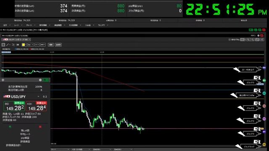Open the 取引情報 menu
Viewport: 269px width, 151px height.
point(45,25)
